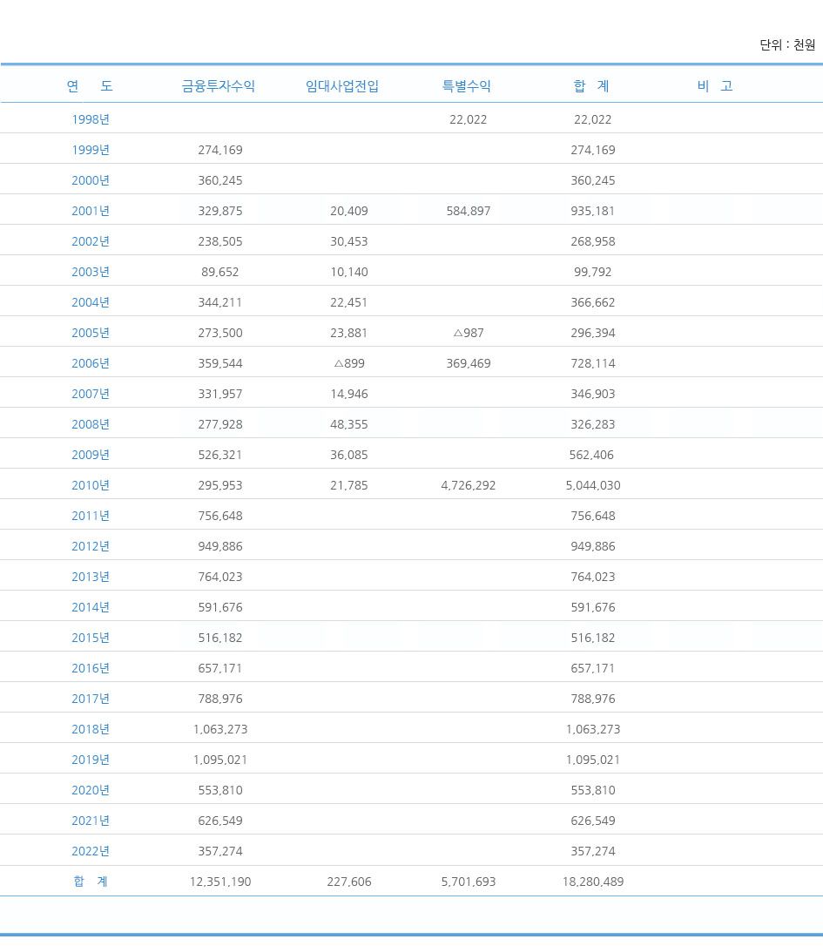This screenshot has width=823, height=946.
Task: Open the 2010년 row label
Action: pyautogui.click(x=91, y=485)
